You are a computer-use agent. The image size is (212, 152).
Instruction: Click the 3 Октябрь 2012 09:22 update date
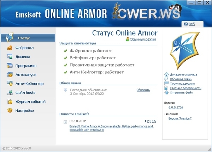(x=87, y=94)
